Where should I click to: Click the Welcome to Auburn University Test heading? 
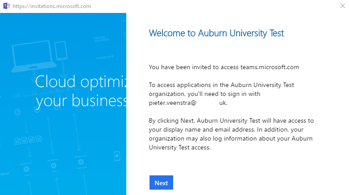pyautogui.click(x=216, y=33)
